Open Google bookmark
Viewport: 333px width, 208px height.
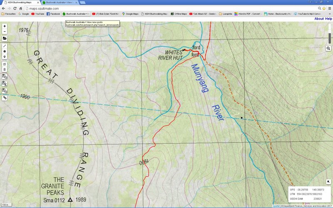click(x=24, y=14)
